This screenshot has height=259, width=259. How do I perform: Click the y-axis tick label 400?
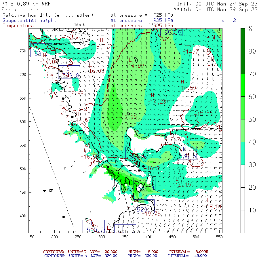click(23, 216)
